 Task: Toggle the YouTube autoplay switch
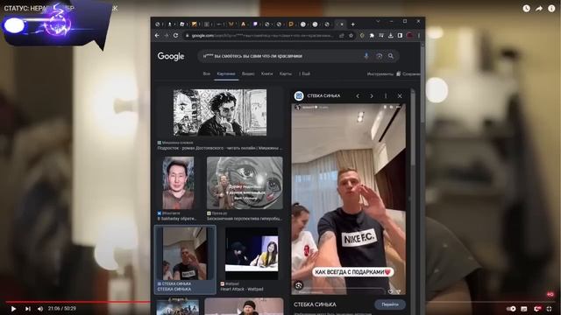[511, 309]
